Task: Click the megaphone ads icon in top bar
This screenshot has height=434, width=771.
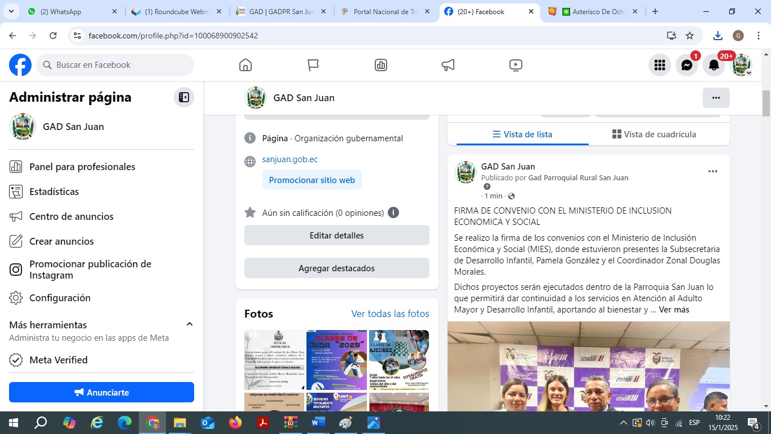Action: (x=448, y=65)
